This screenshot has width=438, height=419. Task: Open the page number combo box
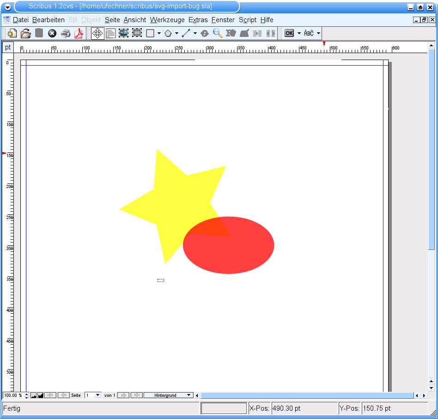93,395
